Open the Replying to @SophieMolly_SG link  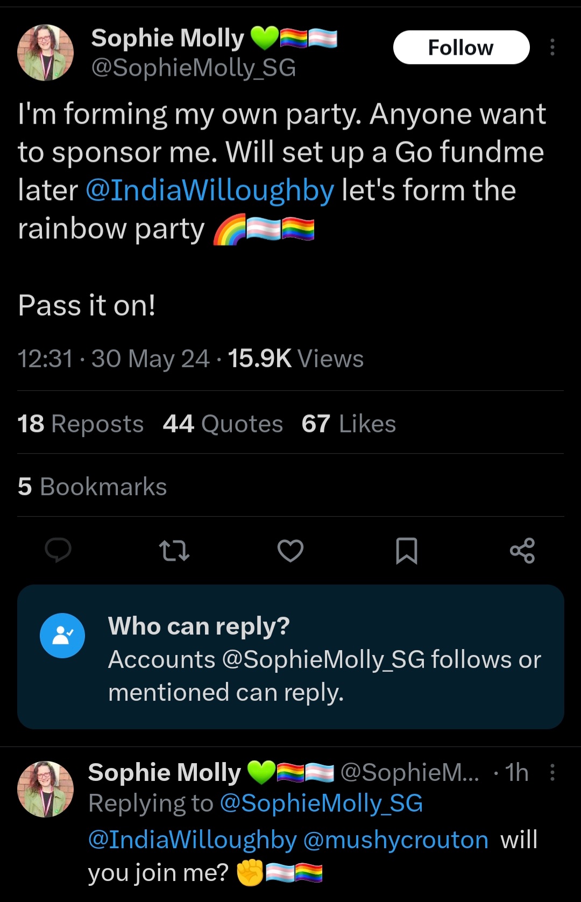(321, 804)
